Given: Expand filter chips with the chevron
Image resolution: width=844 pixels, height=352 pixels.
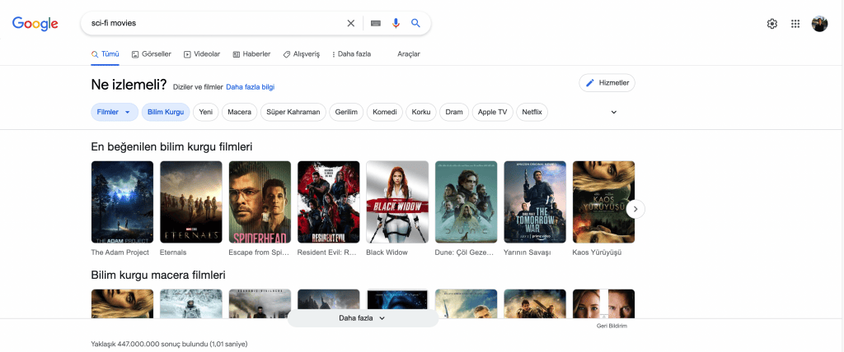Looking at the screenshot, I should (613, 113).
